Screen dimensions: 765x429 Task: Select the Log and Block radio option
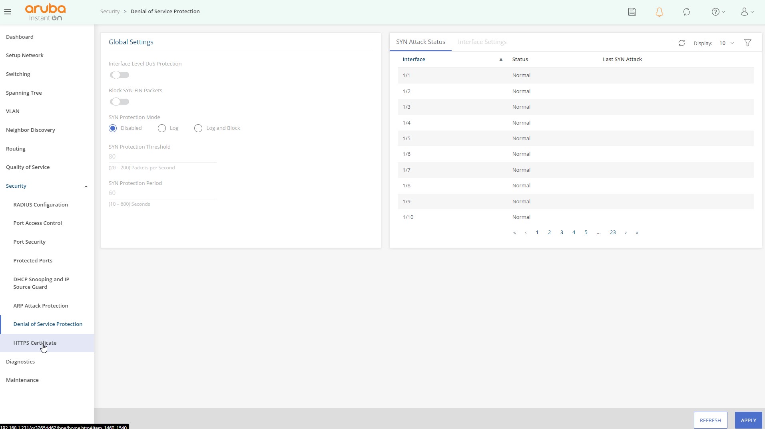tap(198, 128)
